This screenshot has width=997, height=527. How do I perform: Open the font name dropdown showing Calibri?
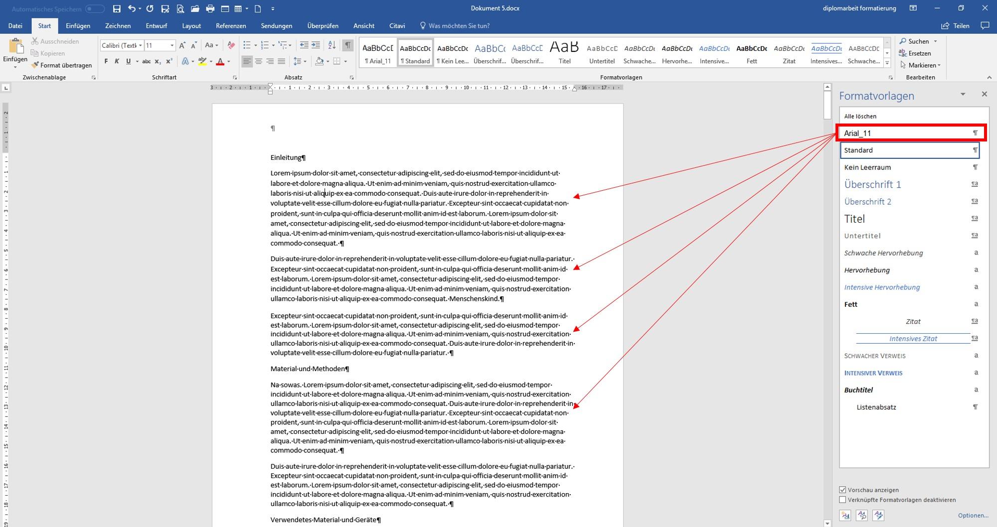[x=122, y=45]
